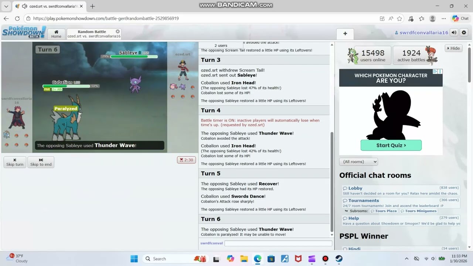This screenshot has width=473, height=266.
Task: Toggle Edge read aloud icon
Action: pos(391,18)
